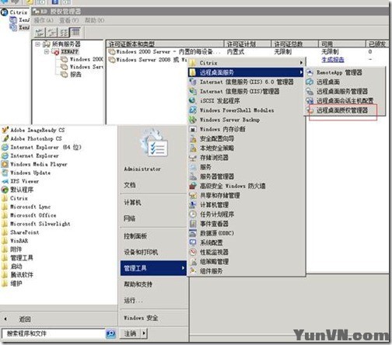
Task: Open 帮助(H) menu
Action: [94, 20]
